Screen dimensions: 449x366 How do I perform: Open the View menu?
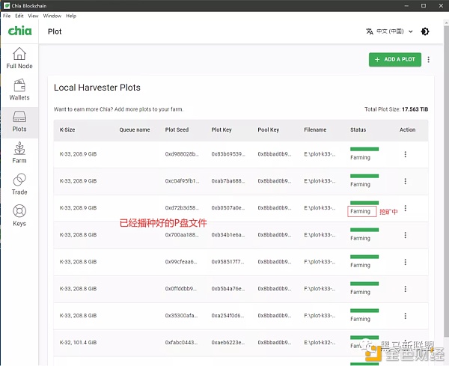click(33, 16)
